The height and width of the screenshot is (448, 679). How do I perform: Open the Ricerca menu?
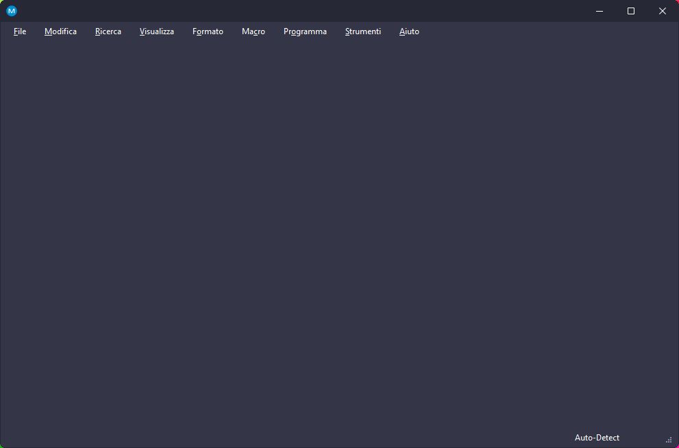point(108,31)
